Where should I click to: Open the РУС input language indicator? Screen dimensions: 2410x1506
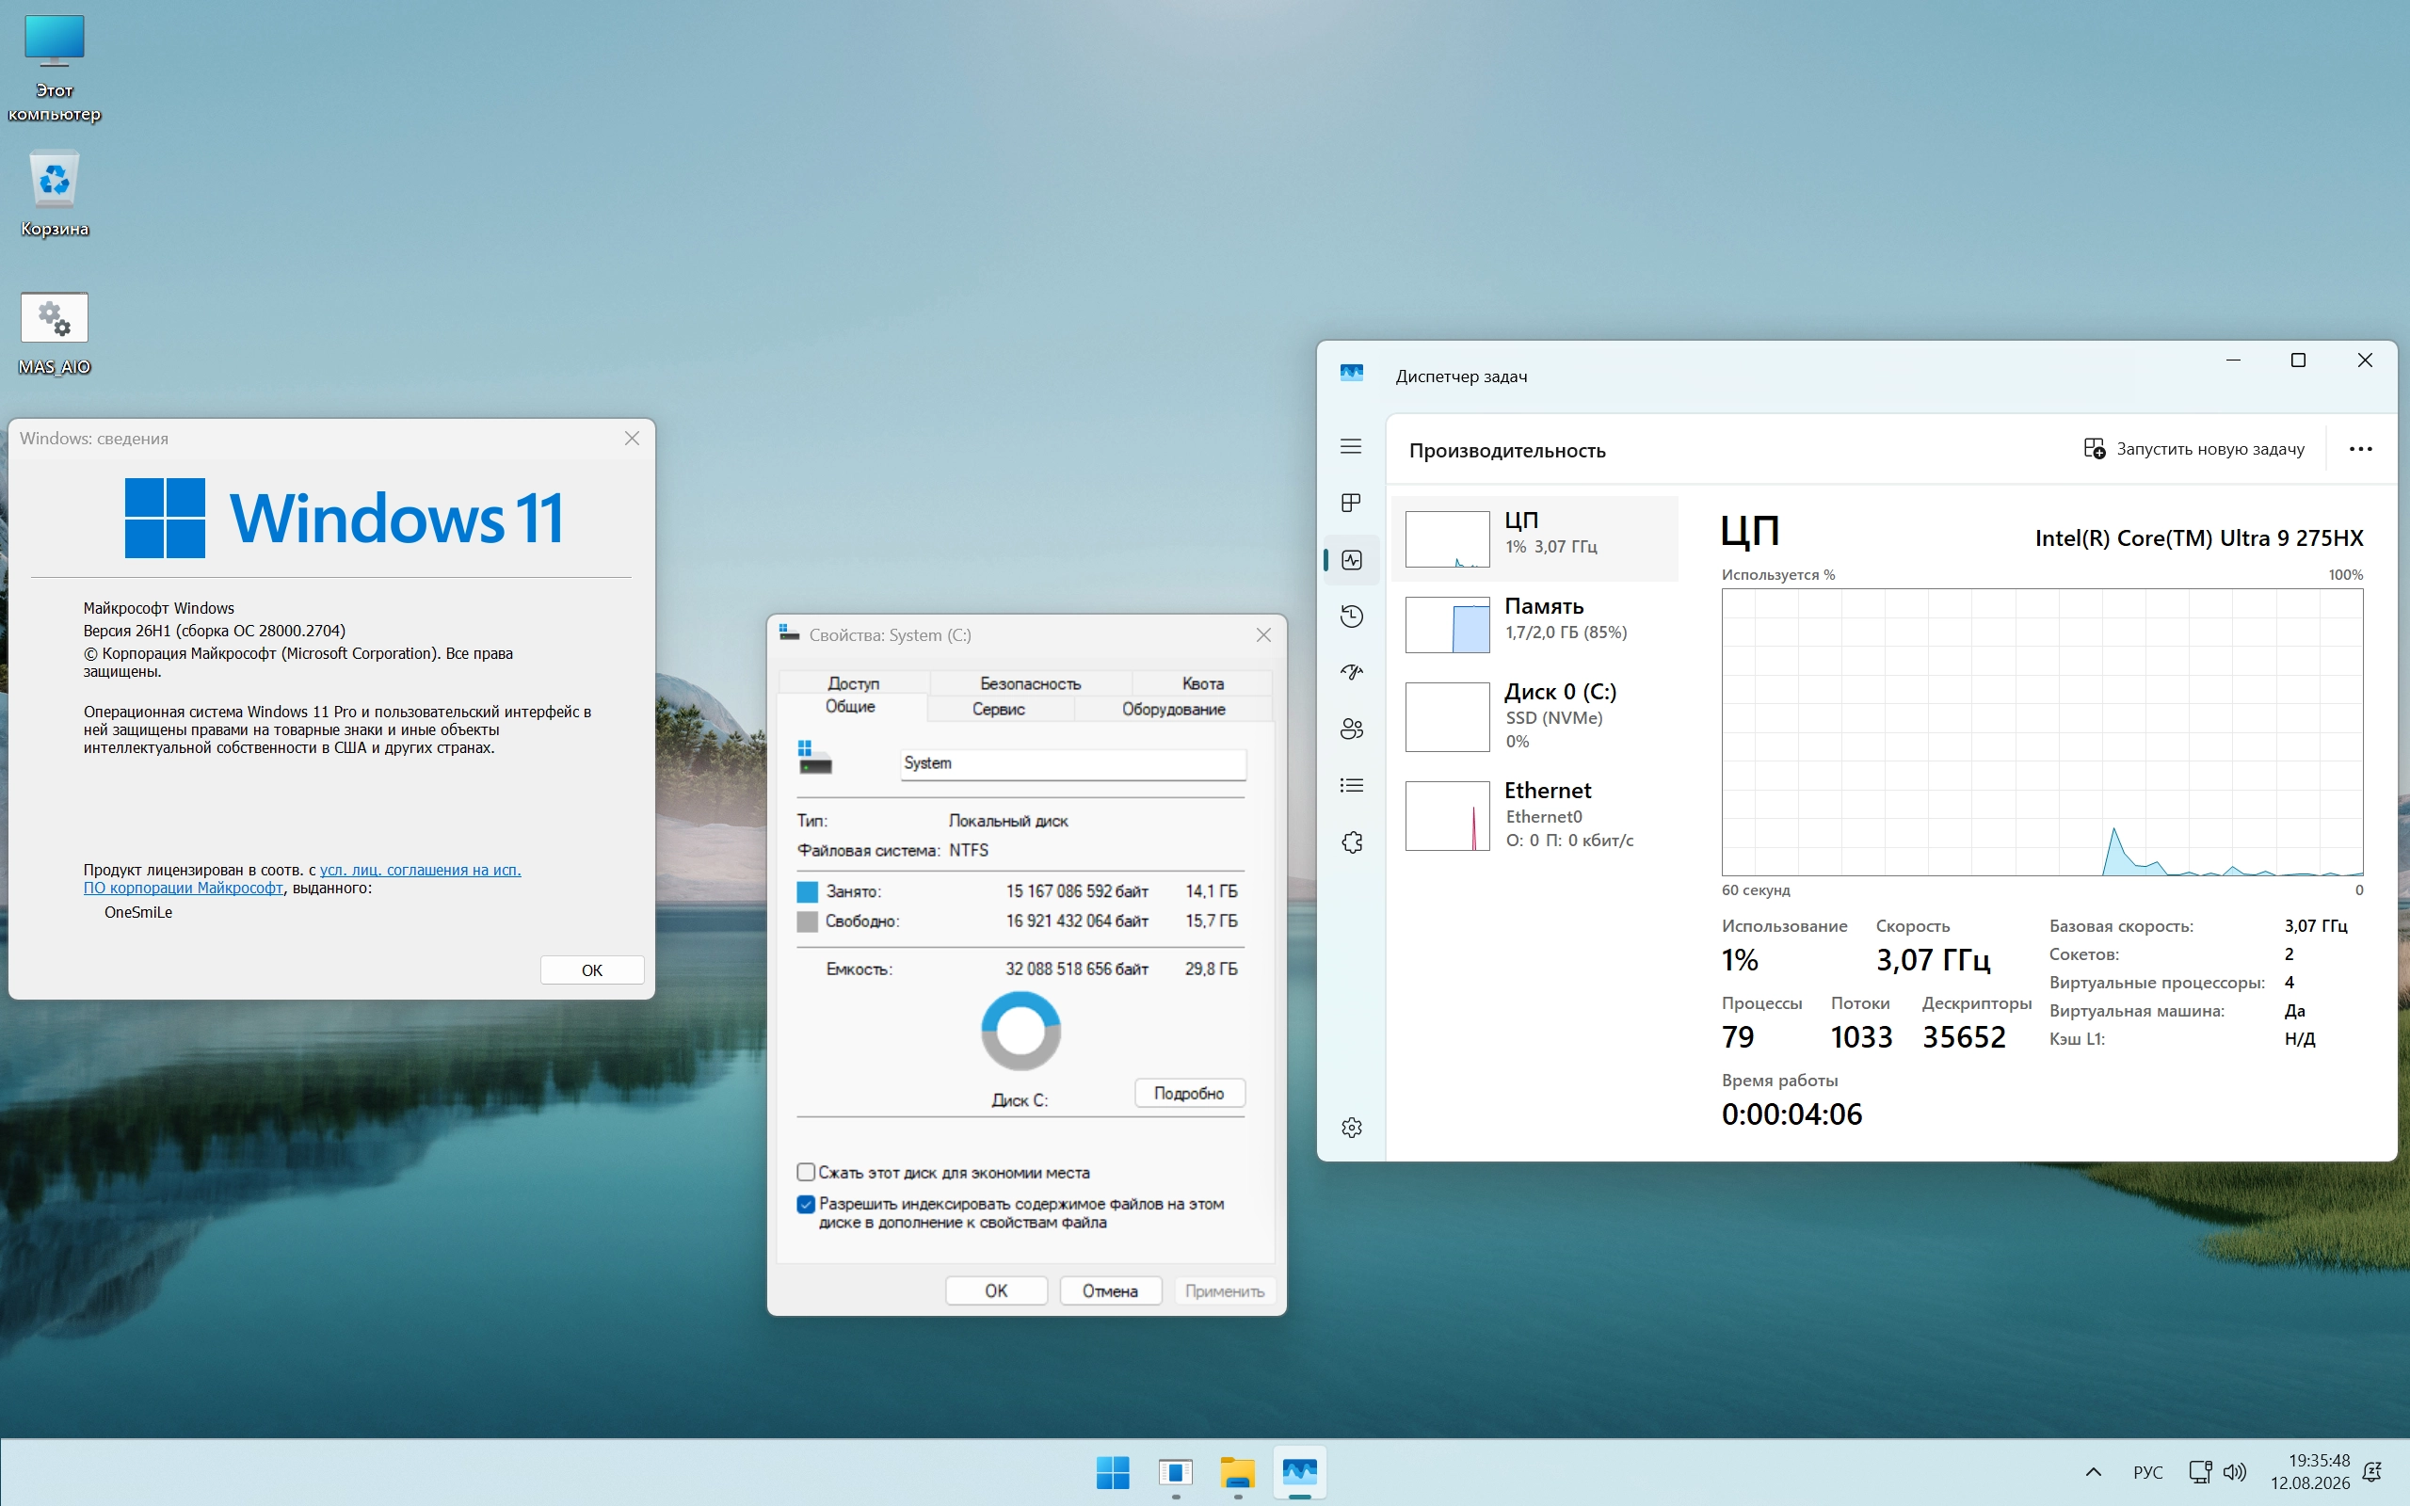(x=2147, y=1472)
